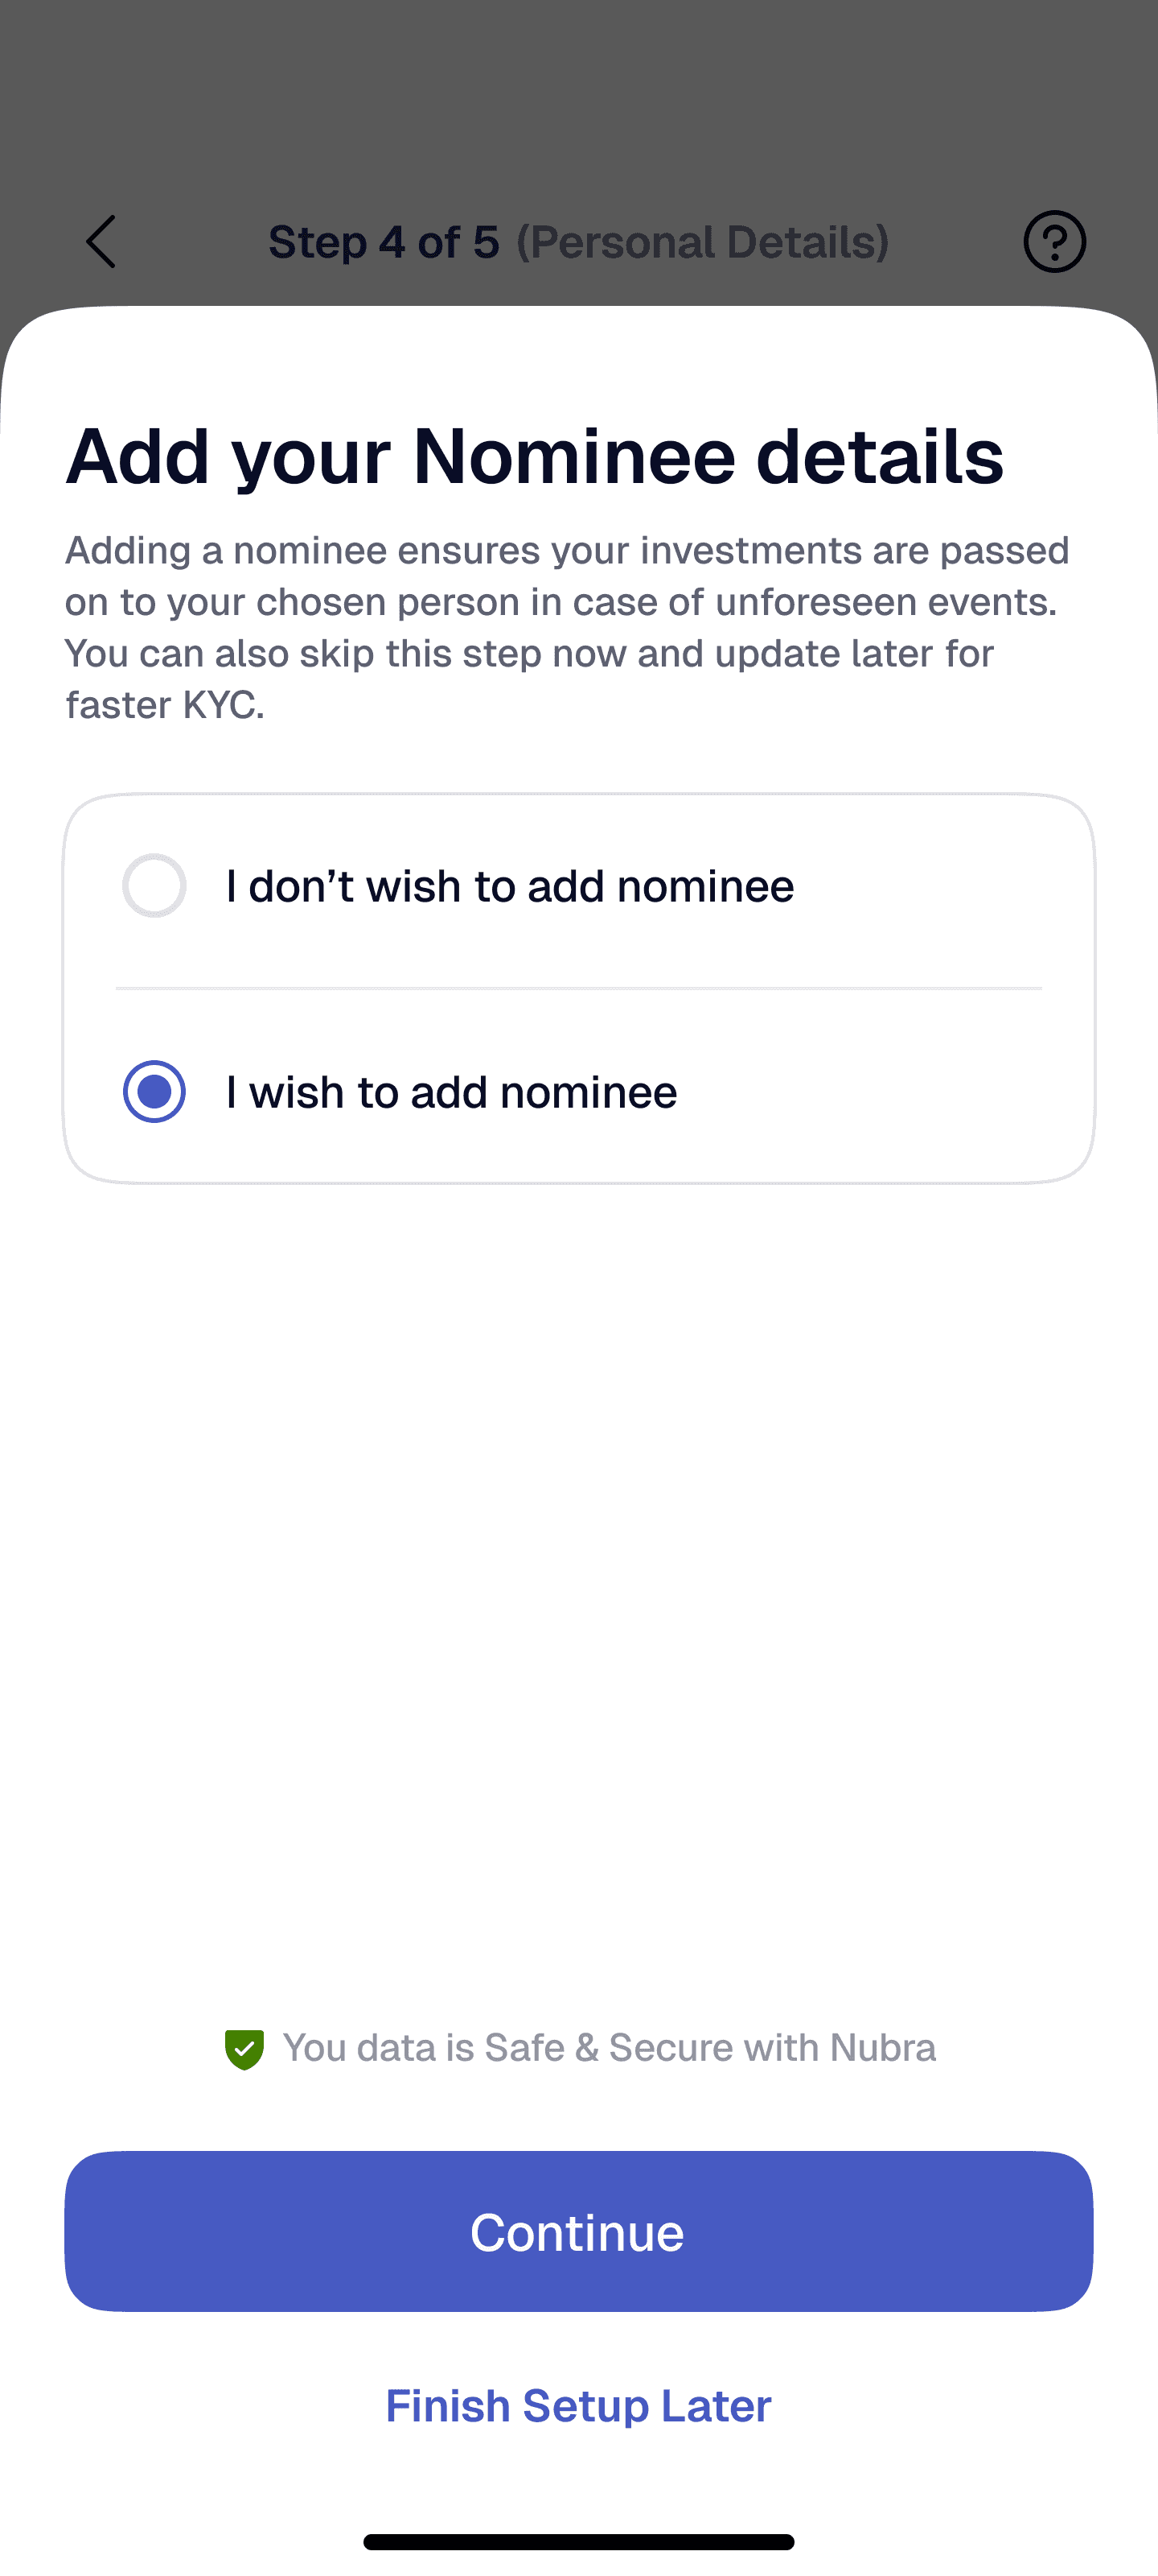
Task: Tap the word "Nubra" in security note
Action: [x=882, y=2048]
